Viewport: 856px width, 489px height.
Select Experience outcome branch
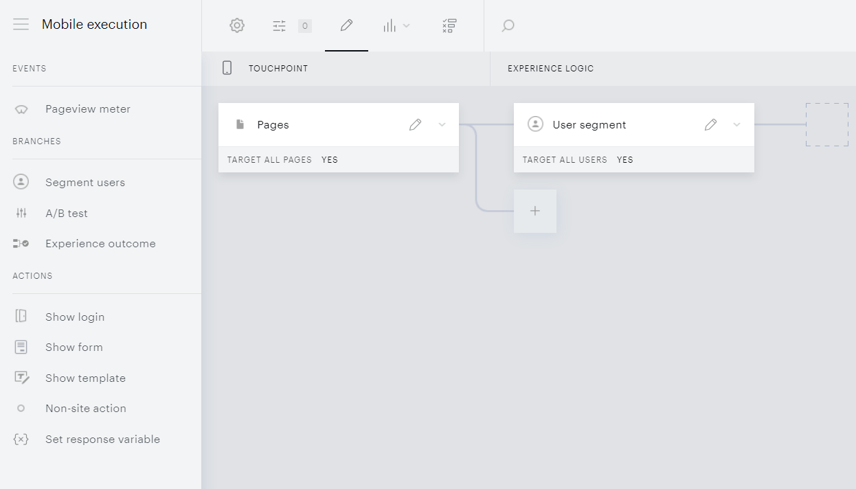coord(100,244)
